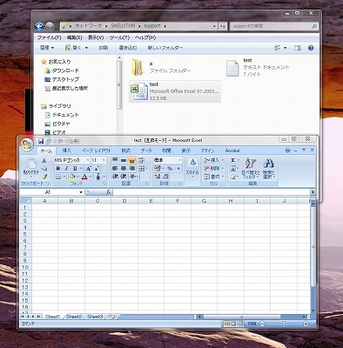Screen dimensions: 343x348
Task: Click column A header in worksheet
Action: (x=44, y=201)
